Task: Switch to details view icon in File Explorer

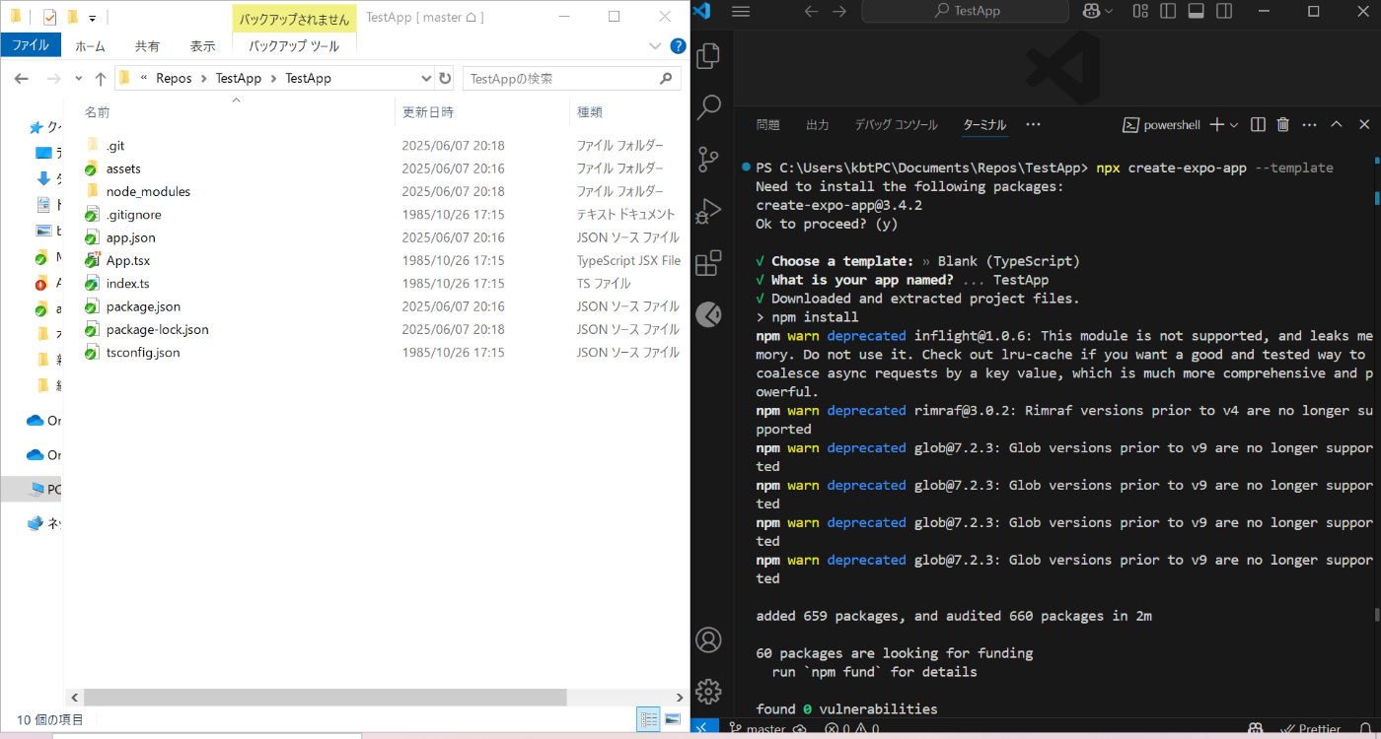Action: tap(648, 720)
